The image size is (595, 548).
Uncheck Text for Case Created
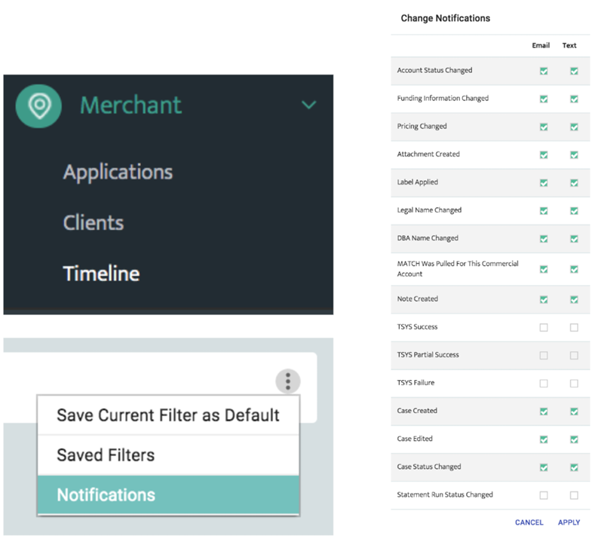point(574,412)
